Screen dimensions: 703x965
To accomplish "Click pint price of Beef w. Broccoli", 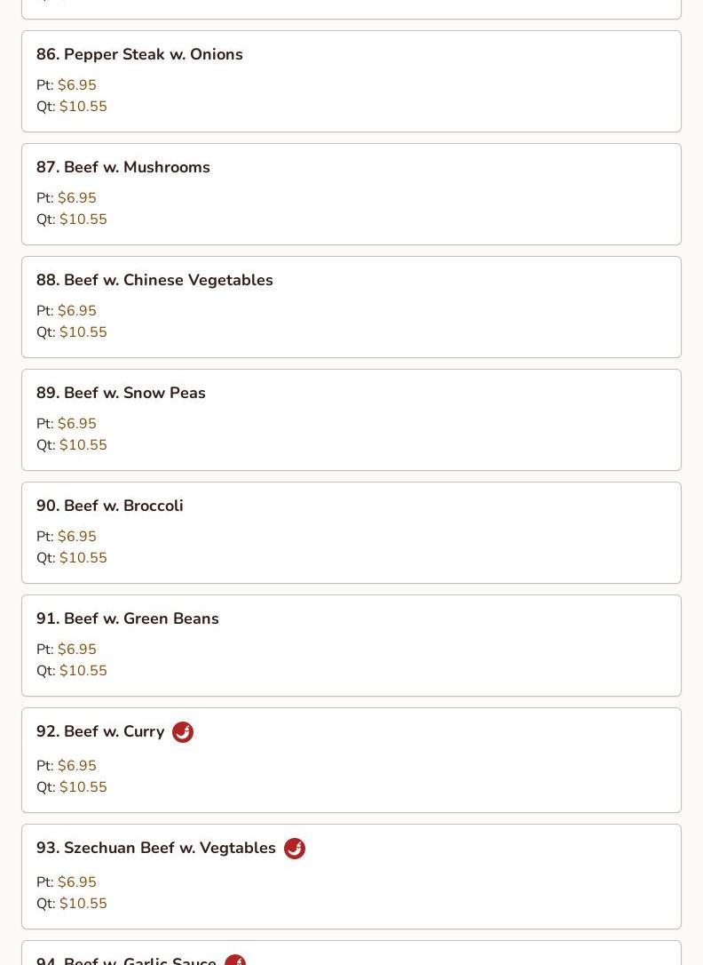I will [77, 537].
